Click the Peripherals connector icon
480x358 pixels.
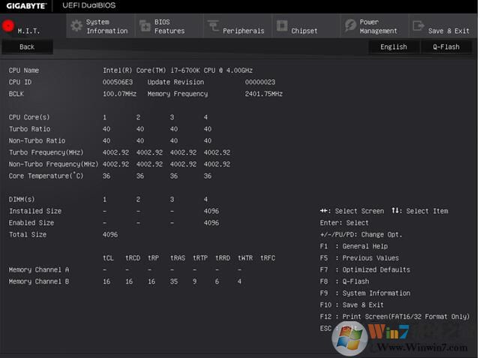[x=213, y=26]
